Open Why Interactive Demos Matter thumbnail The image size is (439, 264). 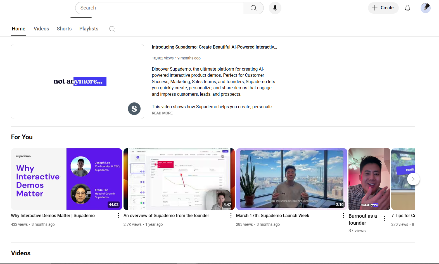67,179
